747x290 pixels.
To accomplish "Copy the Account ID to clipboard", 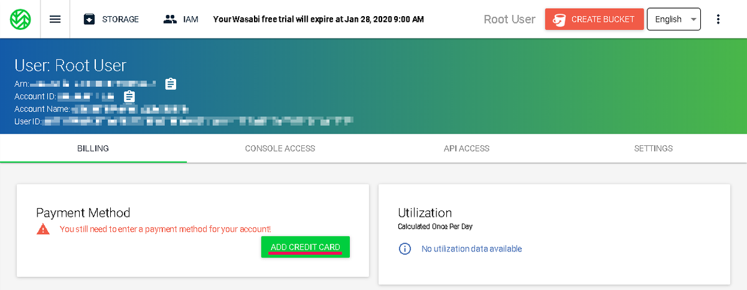I will (x=129, y=96).
